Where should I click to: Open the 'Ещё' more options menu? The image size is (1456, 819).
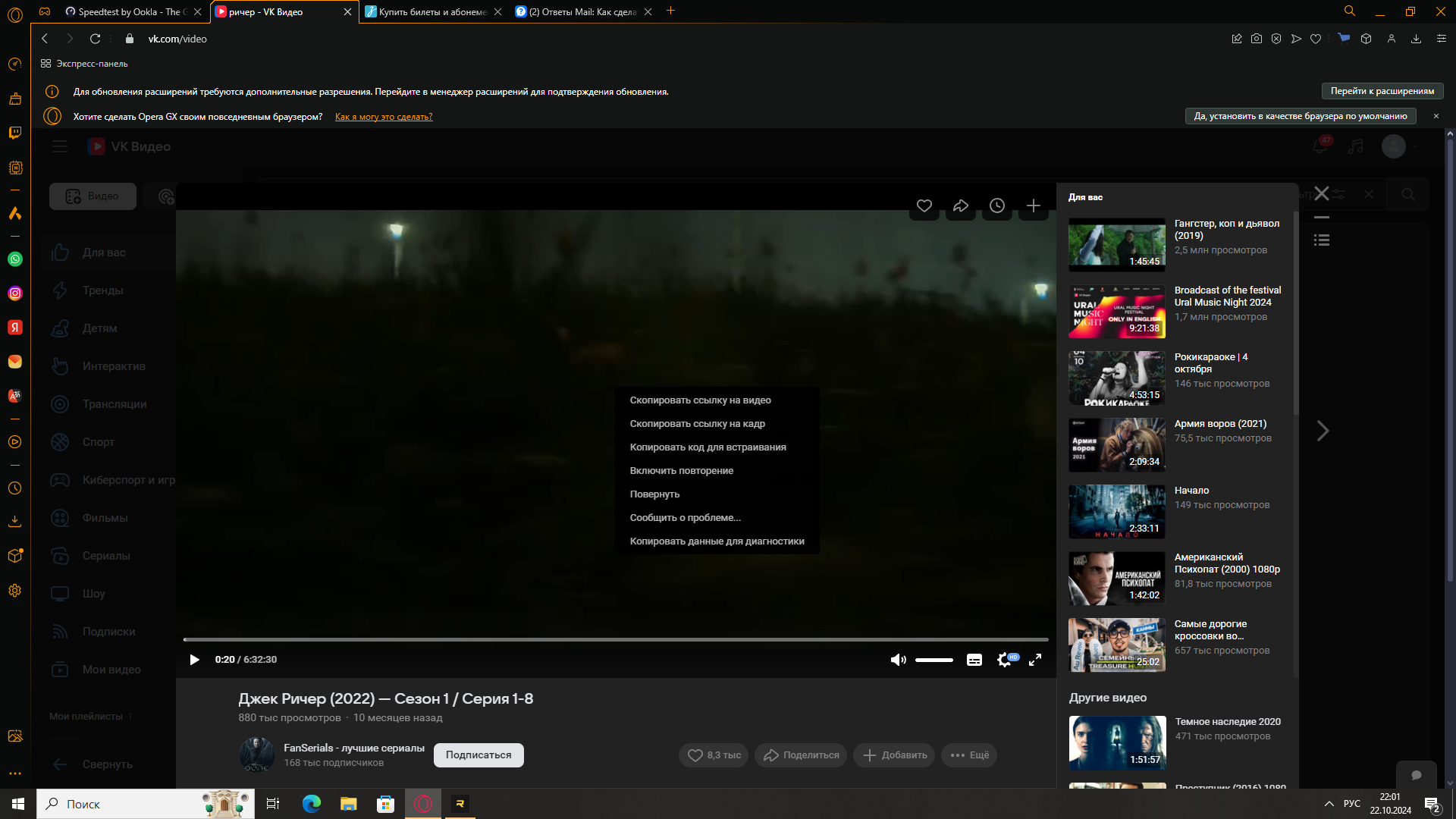969,755
